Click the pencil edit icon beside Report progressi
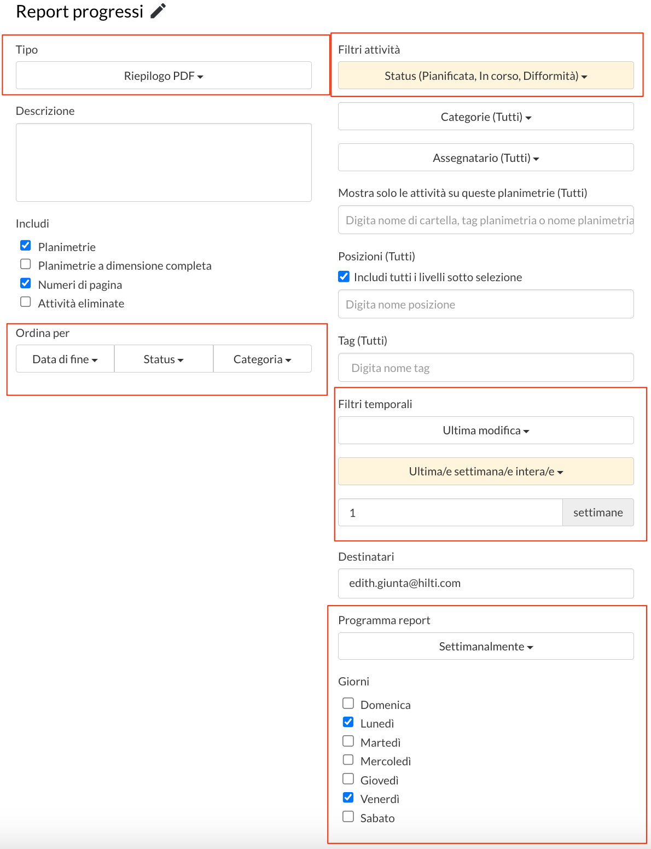 [158, 11]
